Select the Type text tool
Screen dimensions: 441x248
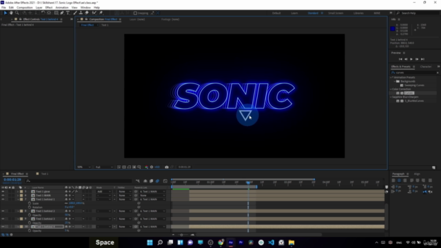click(x=68, y=13)
